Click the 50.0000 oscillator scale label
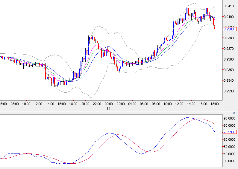The height and width of the screenshot is (169, 238). (230, 147)
